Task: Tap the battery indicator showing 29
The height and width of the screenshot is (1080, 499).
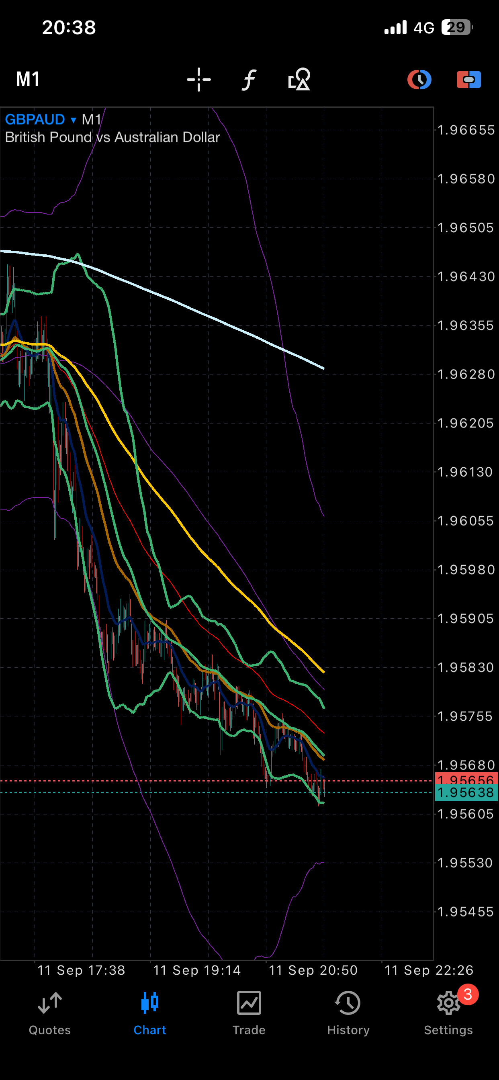Action: [x=457, y=28]
